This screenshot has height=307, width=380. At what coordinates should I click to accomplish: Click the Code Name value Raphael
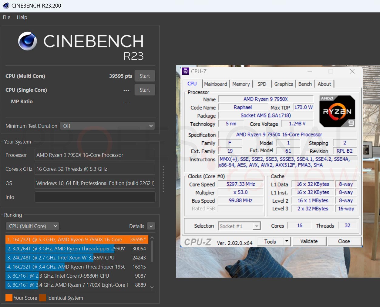pos(243,107)
